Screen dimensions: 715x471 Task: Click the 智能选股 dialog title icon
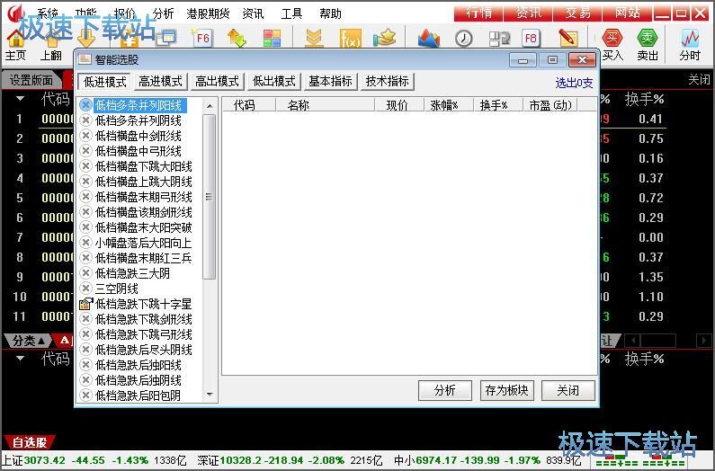(85, 59)
